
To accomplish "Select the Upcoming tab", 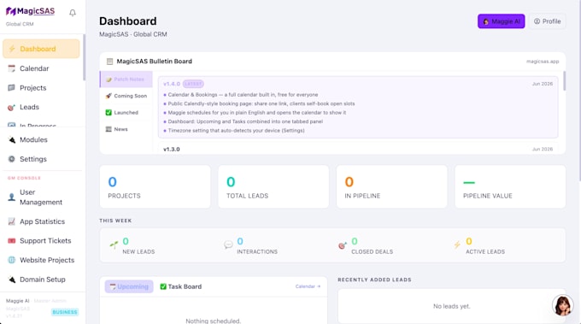I will click(129, 286).
